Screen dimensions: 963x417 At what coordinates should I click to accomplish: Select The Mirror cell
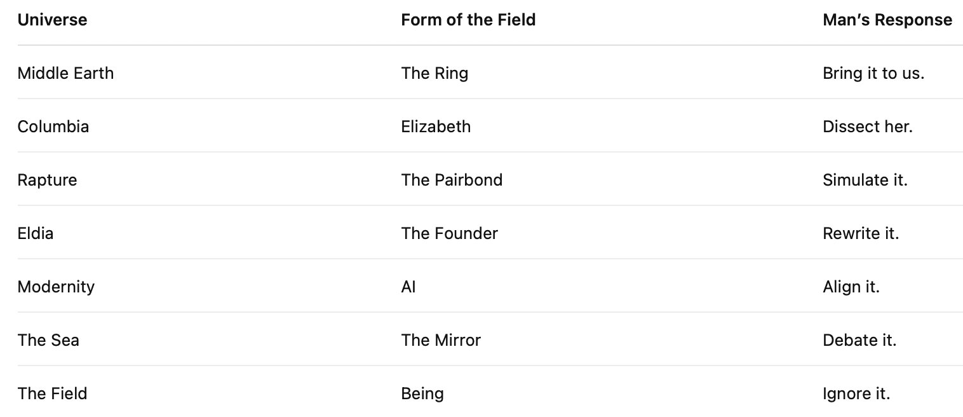point(441,341)
